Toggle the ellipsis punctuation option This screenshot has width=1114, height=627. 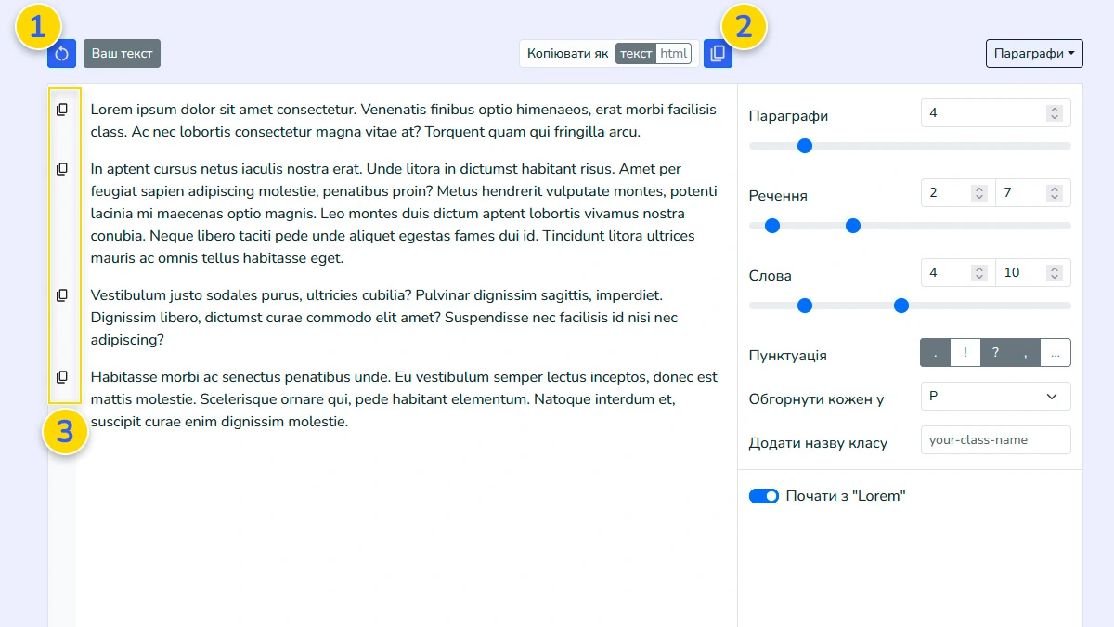[1056, 353]
